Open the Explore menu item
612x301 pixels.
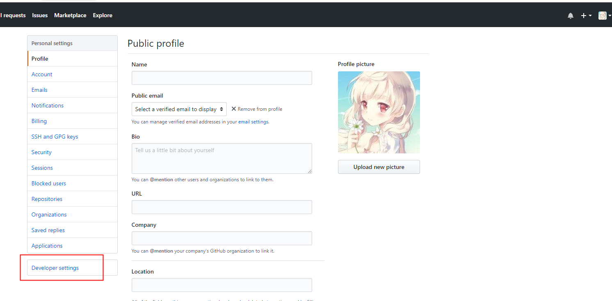point(102,15)
